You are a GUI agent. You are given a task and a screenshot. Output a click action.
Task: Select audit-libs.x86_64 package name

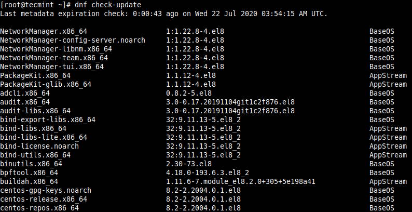(x=35, y=111)
